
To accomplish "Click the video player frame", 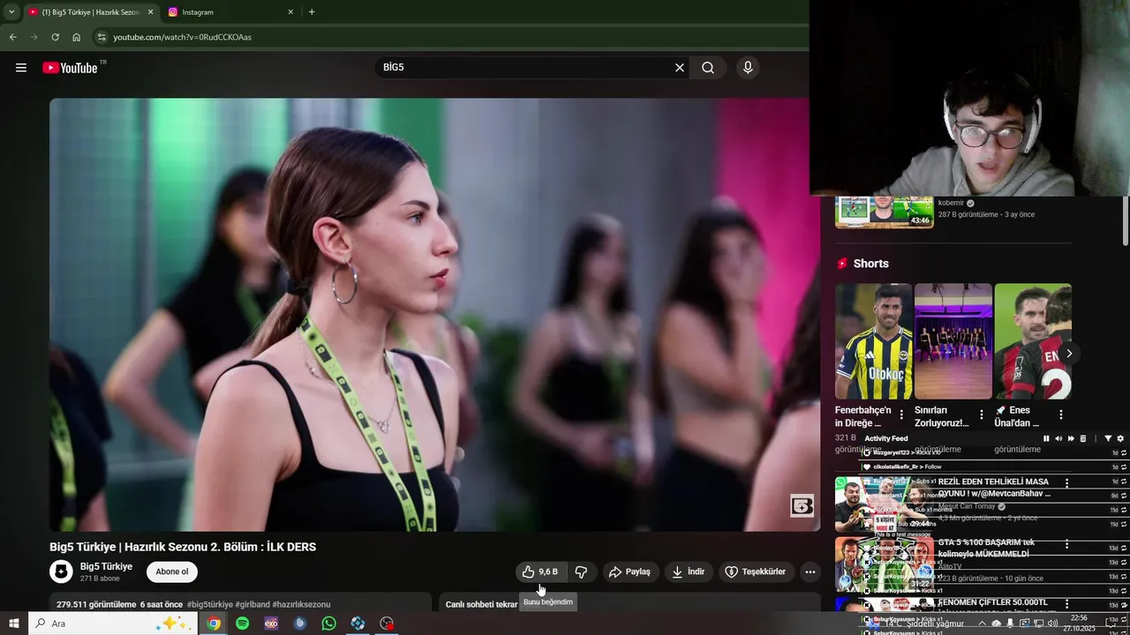I will click(434, 315).
